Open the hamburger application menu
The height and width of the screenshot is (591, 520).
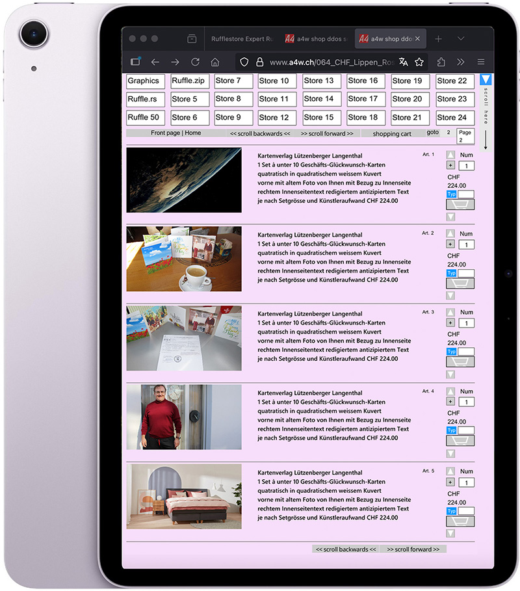click(x=481, y=62)
